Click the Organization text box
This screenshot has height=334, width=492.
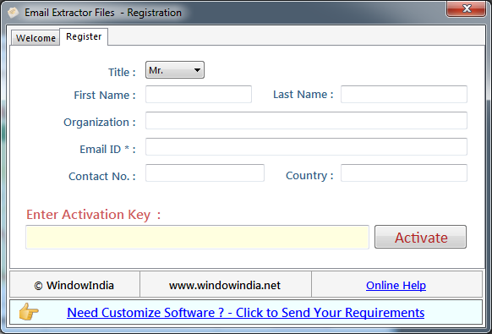tap(306, 121)
